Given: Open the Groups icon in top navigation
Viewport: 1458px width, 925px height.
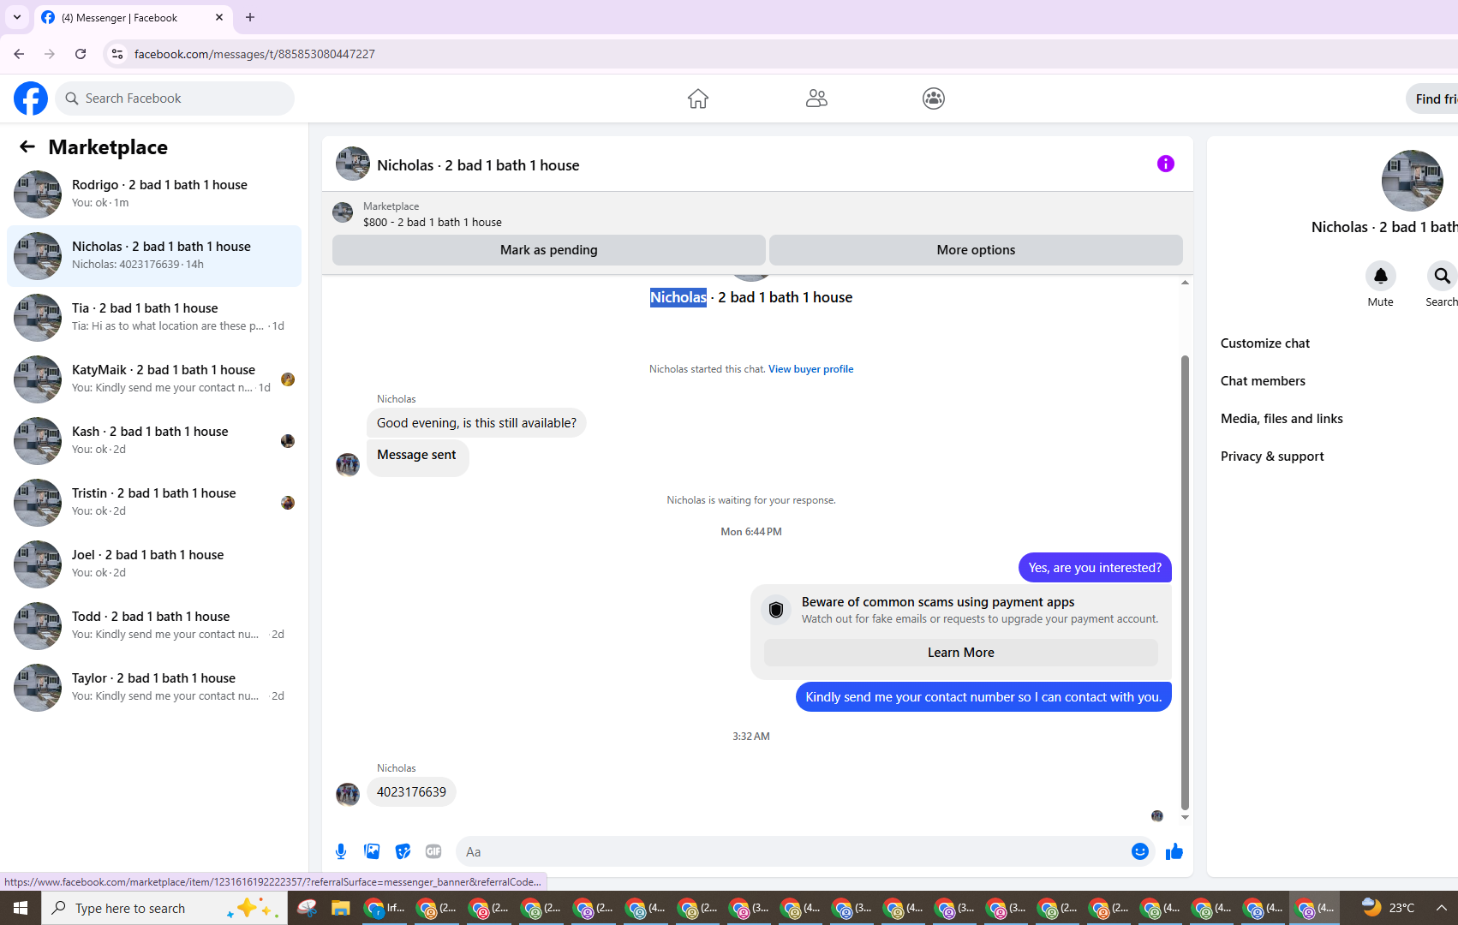Looking at the screenshot, I should pos(934,98).
